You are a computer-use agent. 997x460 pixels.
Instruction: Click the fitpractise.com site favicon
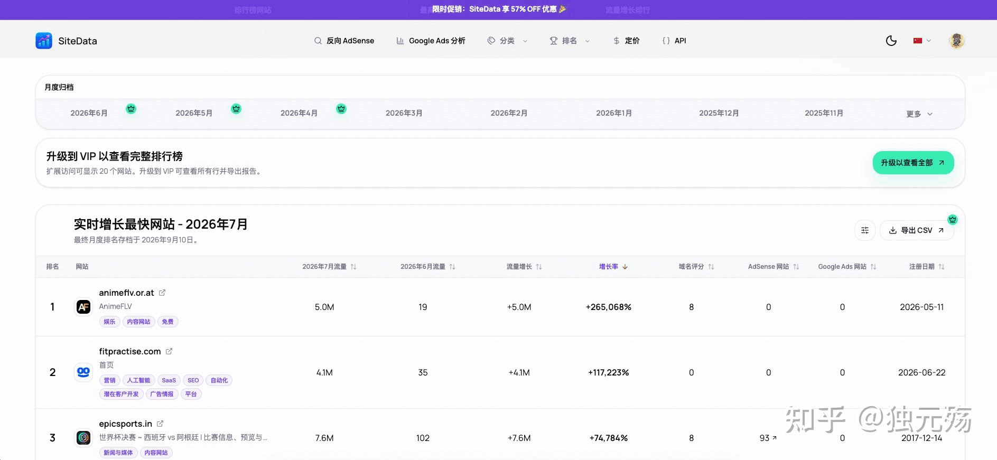pos(83,372)
